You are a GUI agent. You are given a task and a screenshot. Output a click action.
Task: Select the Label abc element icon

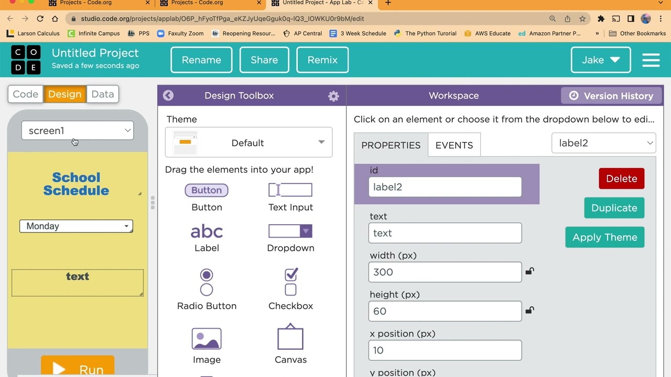pos(207,231)
